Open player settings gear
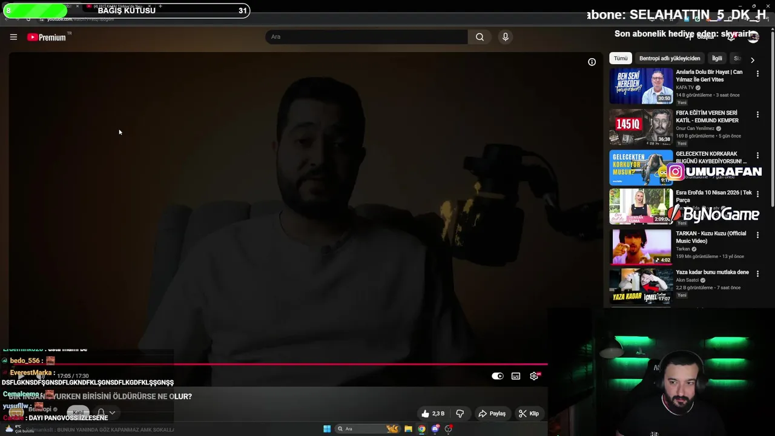775x436 pixels. pos(534,376)
